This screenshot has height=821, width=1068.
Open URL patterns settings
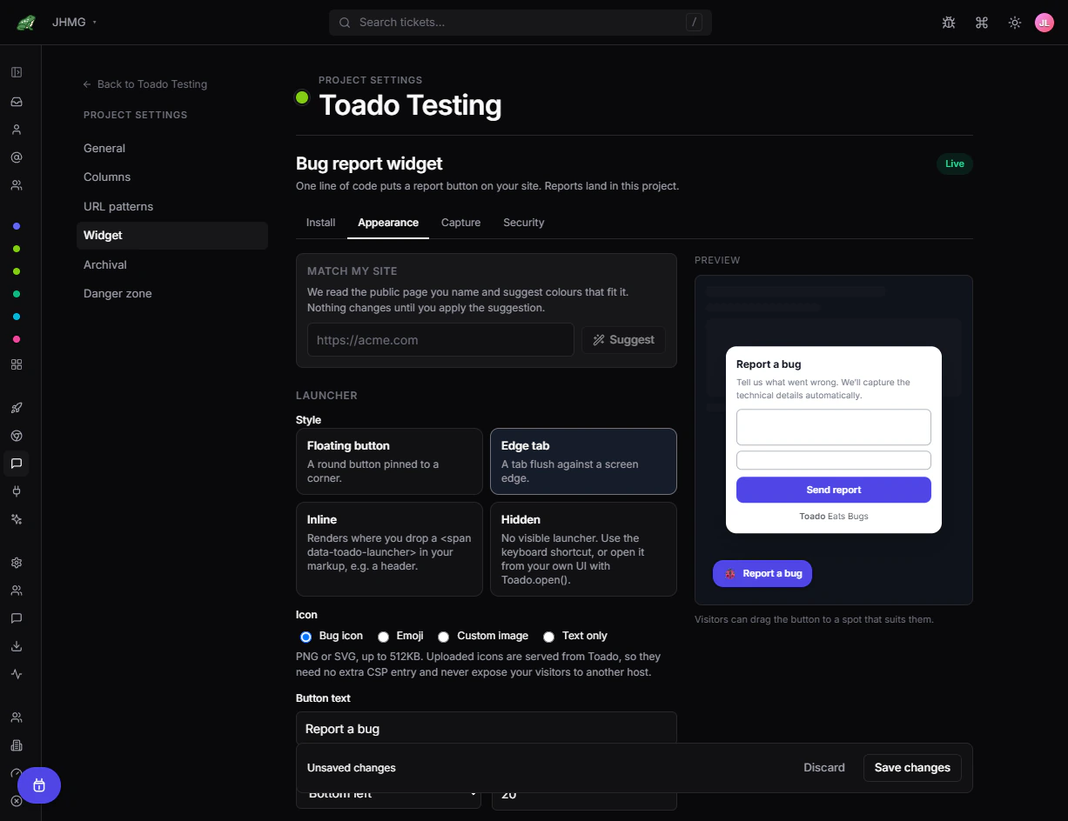[x=172, y=207]
